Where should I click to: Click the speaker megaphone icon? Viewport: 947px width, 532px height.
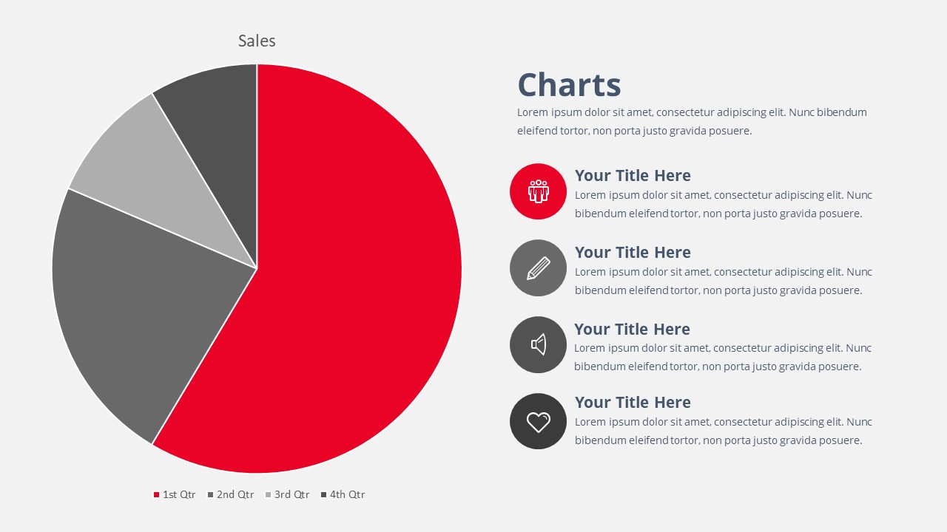click(x=538, y=344)
